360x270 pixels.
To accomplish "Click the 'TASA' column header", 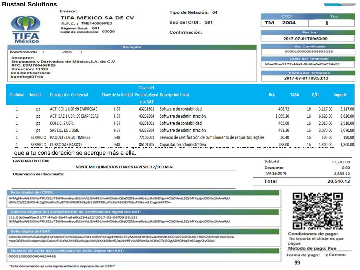I will click(x=295, y=95).
